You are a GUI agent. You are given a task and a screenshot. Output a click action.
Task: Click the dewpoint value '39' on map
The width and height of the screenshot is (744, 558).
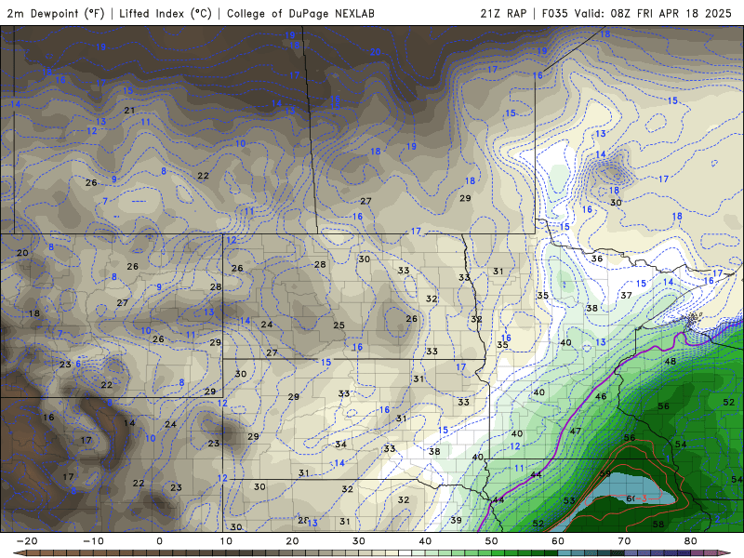456,520
